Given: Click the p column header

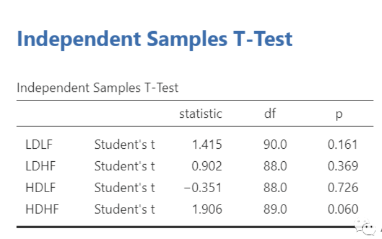Looking at the screenshot, I should tap(338, 114).
